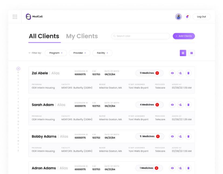Open the user profile avatar
The image size is (223, 174).
tap(178, 17)
